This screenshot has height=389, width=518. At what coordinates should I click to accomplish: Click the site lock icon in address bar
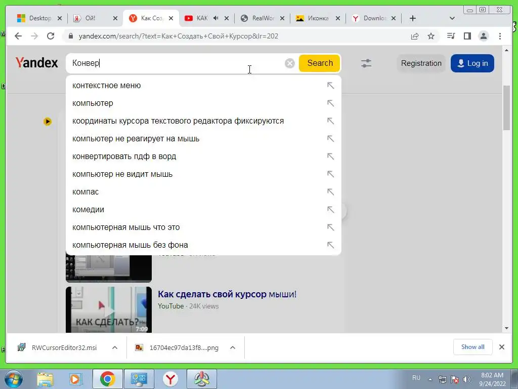tap(70, 36)
